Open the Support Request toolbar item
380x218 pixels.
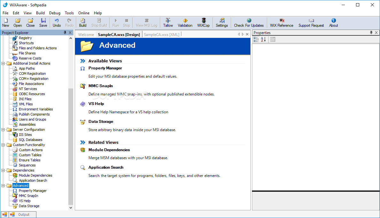[311, 23]
